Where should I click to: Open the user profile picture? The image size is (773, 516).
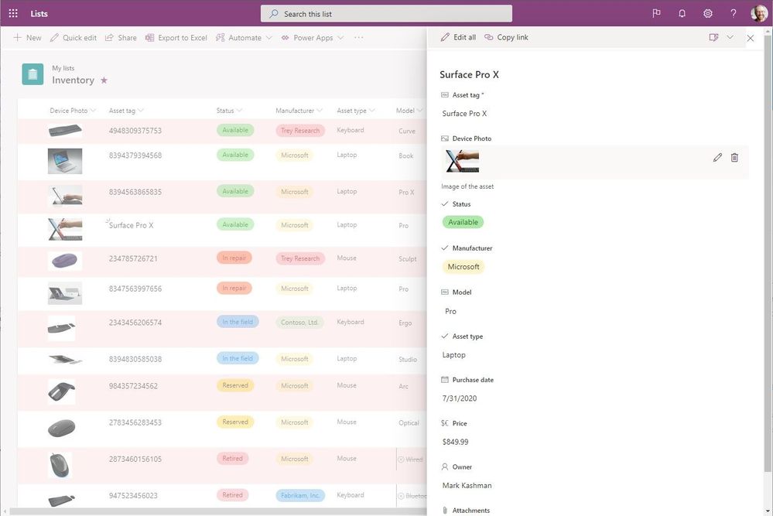click(759, 13)
